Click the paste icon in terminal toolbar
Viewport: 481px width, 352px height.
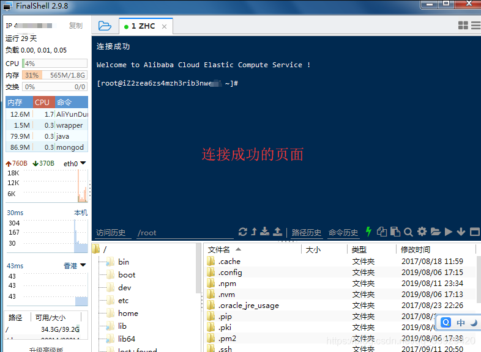395,232
